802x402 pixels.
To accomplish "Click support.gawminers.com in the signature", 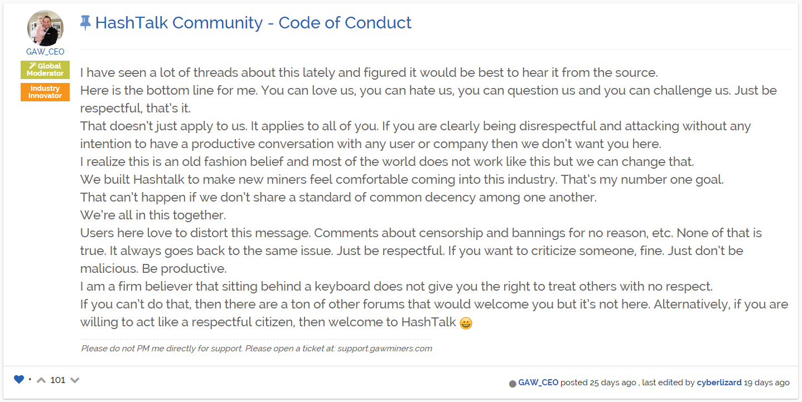I will 385,349.
